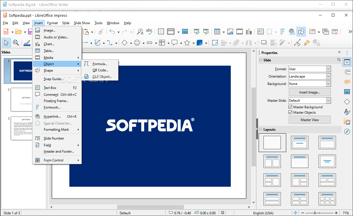
Task: Expand the Shape submenu in Insert menu
Action: tap(57, 70)
